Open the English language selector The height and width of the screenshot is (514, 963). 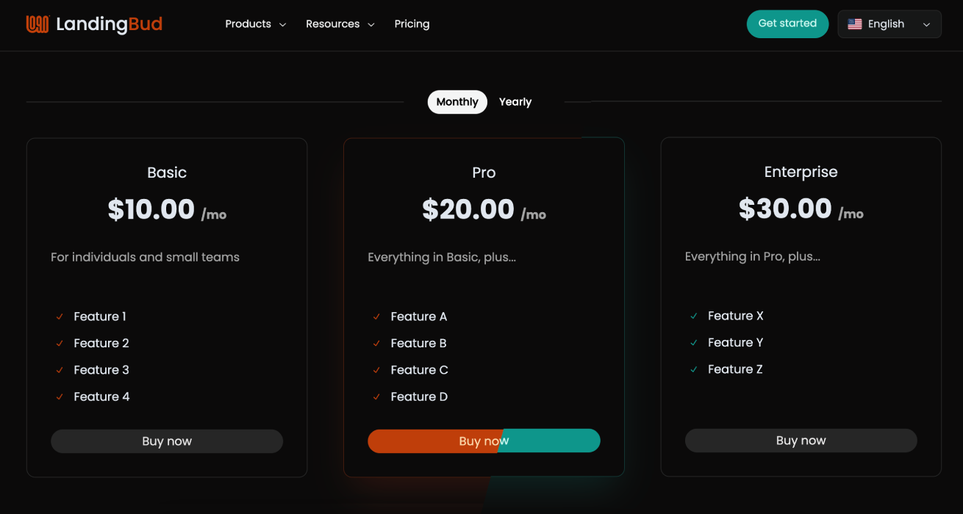(889, 24)
